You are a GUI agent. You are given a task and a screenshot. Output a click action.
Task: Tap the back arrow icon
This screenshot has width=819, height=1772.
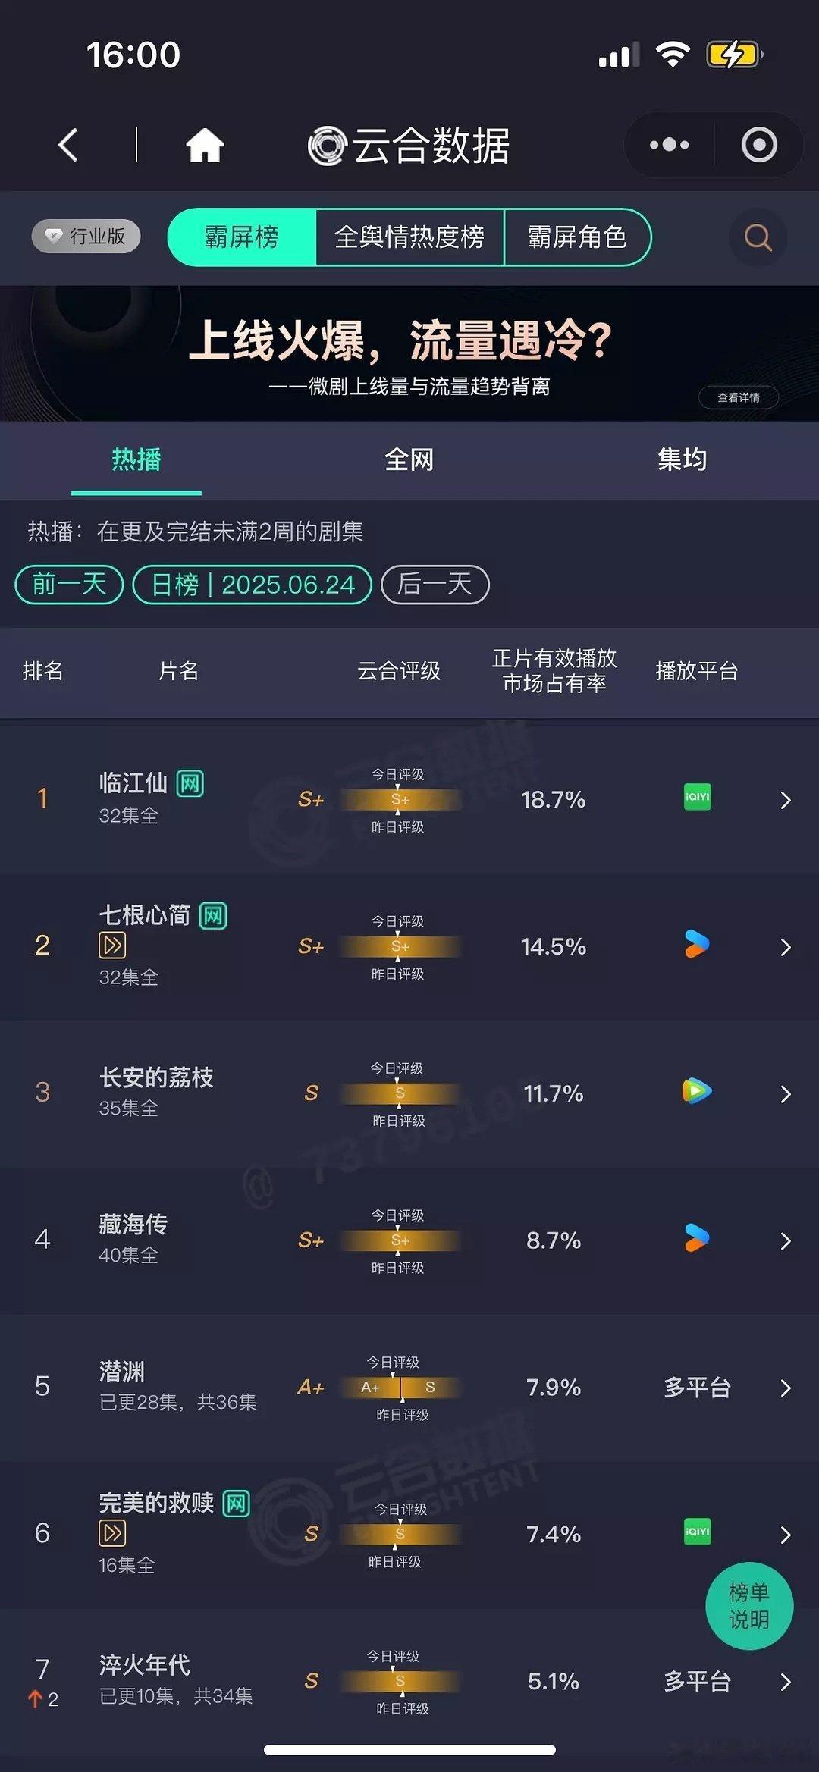(x=67, y=144)
